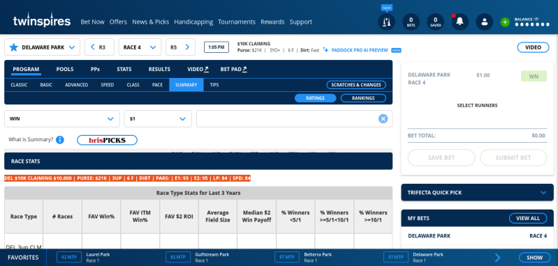
Task: Click the Scratches & Changes button
Action: tap(356, 85)
